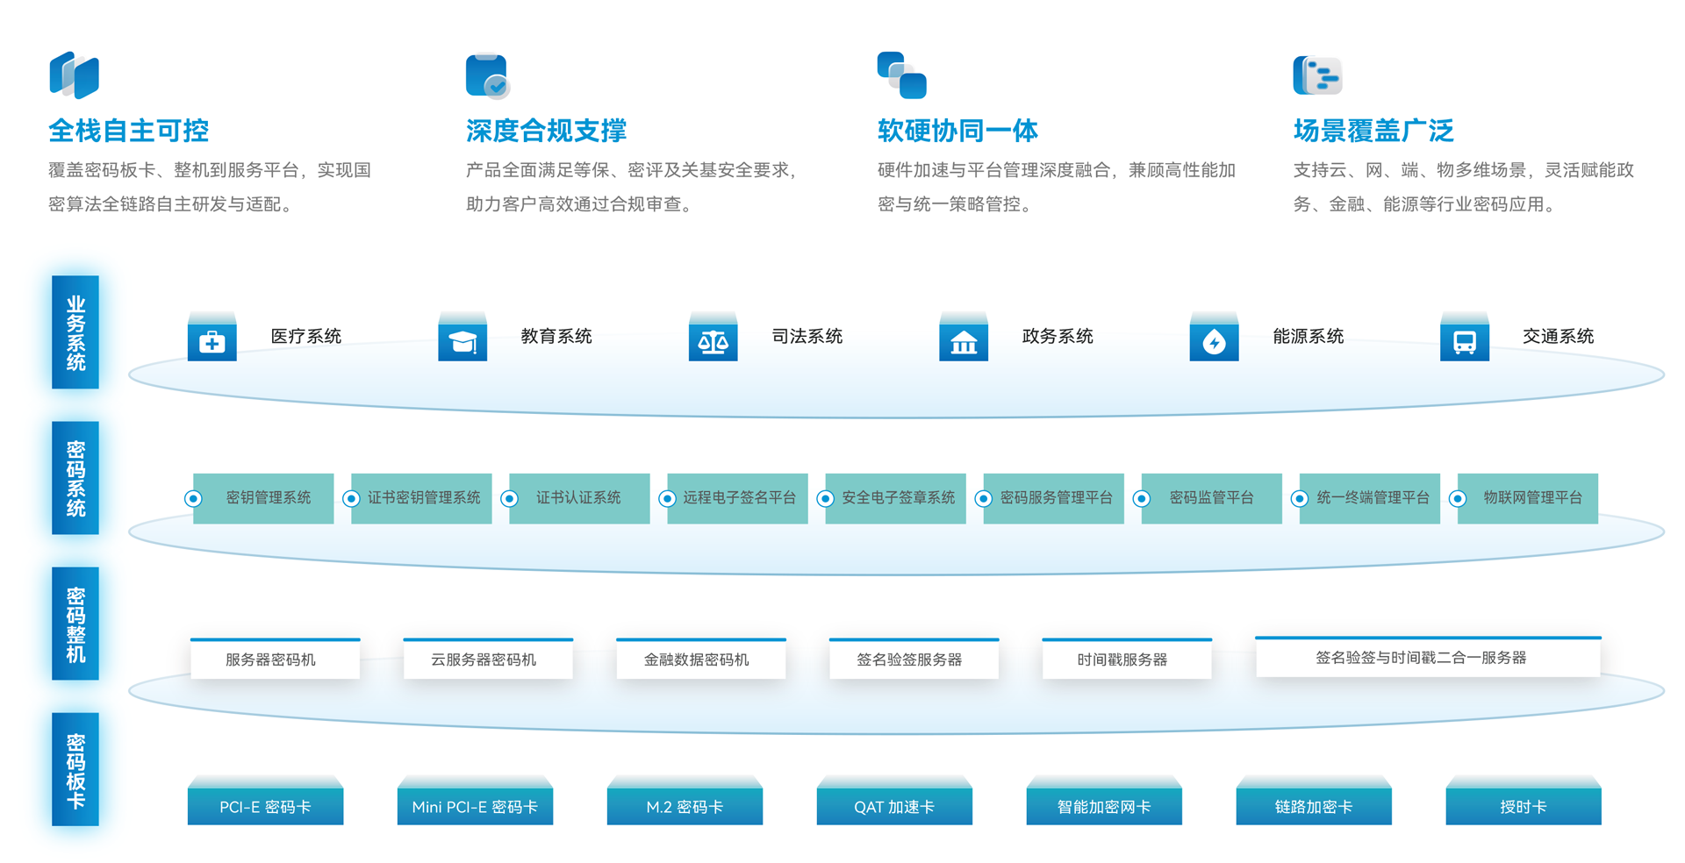Click the 服务器密码机 button

tap(275, 660)
